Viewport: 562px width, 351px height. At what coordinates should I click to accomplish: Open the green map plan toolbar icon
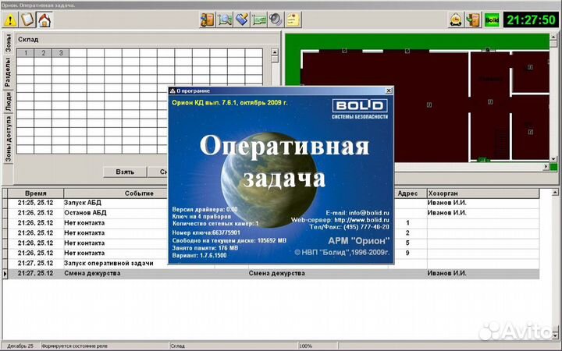pos(259,19)
